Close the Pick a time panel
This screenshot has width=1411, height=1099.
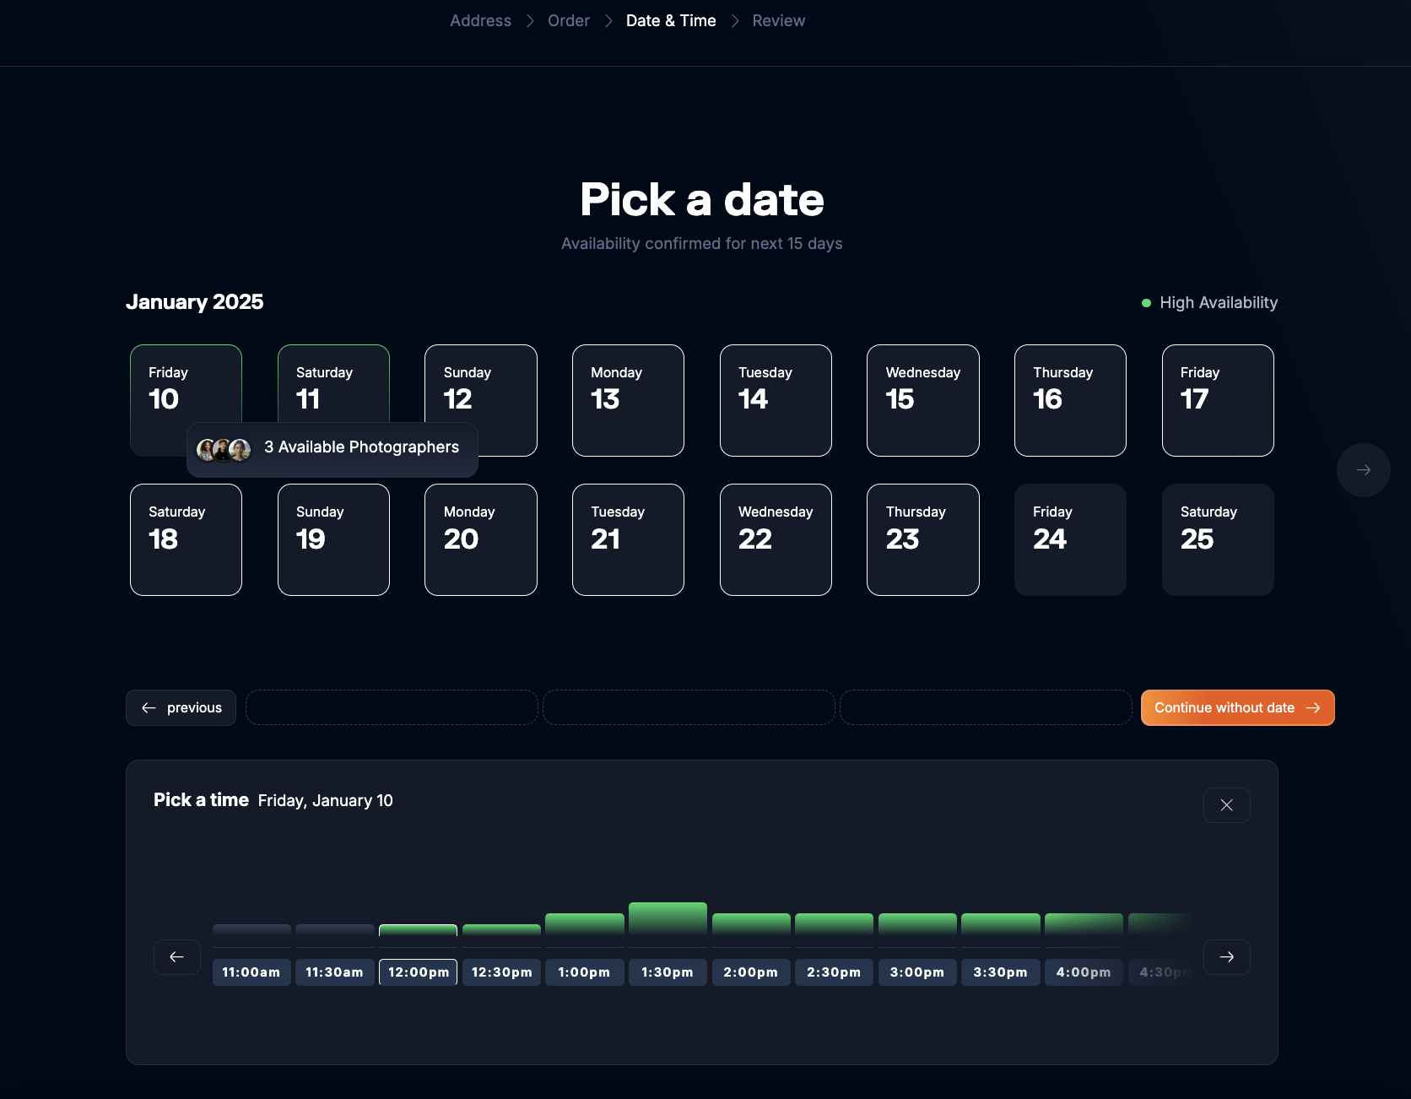point(1226,805)
